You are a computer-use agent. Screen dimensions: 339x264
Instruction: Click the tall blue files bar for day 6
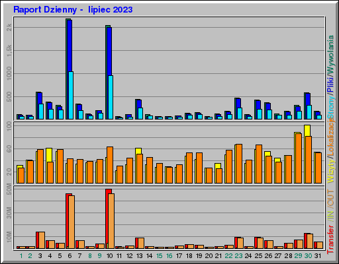coord(70,46)
